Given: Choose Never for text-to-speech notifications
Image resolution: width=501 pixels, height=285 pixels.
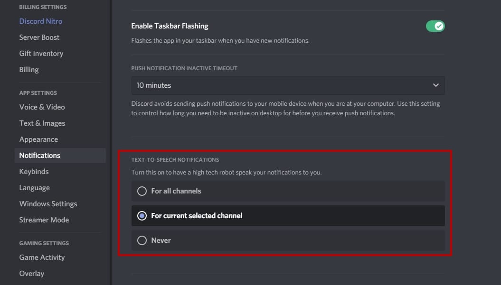Looking at the screenshot, I should (142, 240).
